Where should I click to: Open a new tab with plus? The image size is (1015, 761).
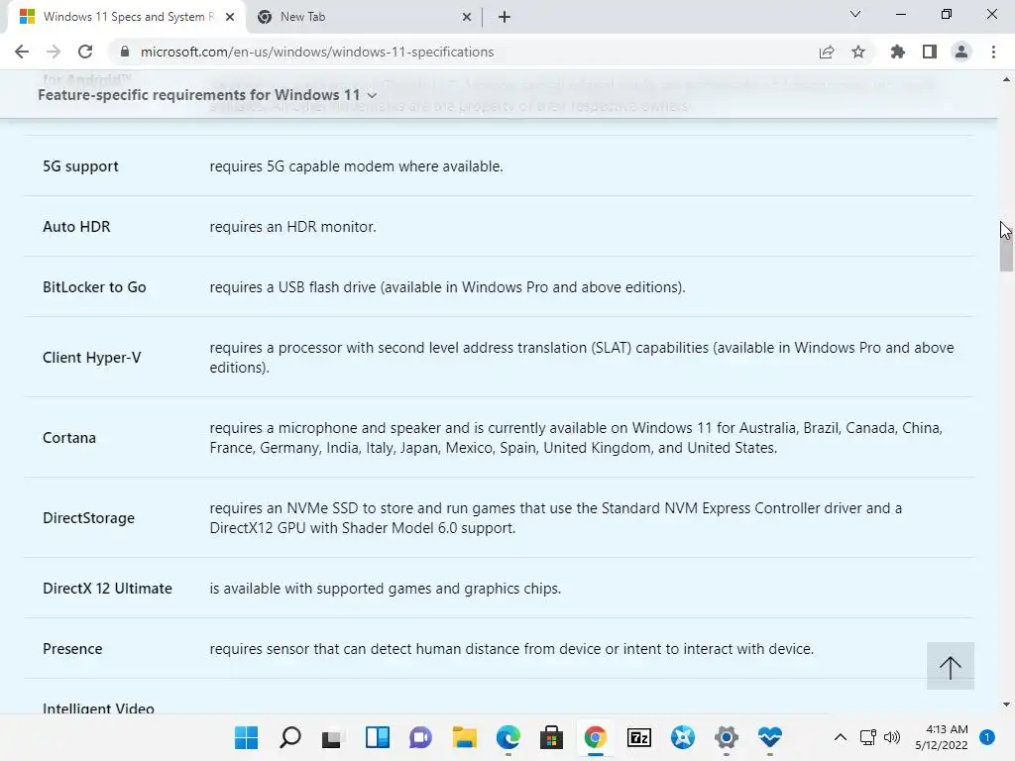click(x=505, y=17)
